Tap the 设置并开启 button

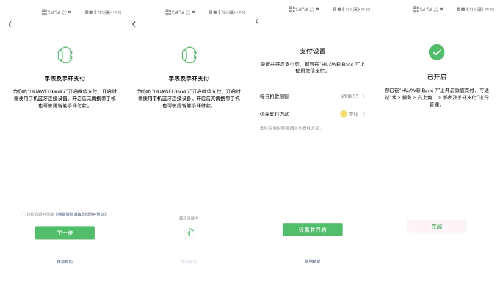coord(313,230)
